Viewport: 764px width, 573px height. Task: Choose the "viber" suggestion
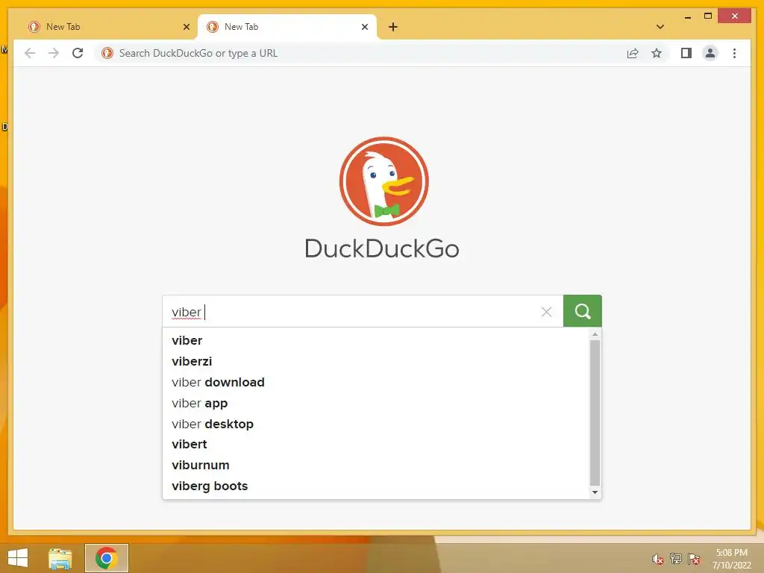(x=376, y=340)
